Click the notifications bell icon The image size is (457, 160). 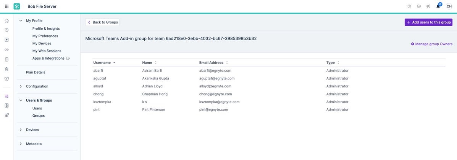[x=438, y=6]
